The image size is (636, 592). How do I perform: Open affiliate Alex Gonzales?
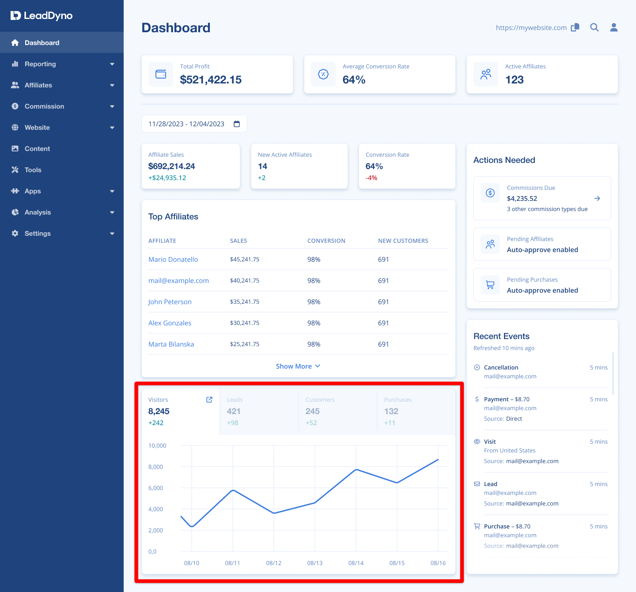pos(170,323)
